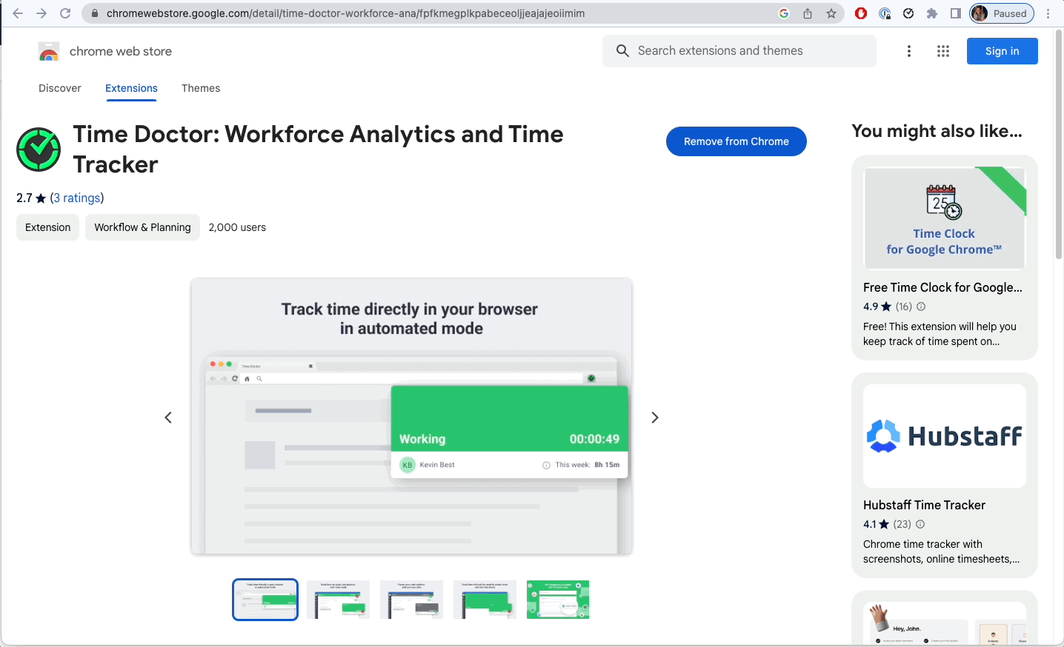Toggle the browser side panel
The height and width of the screenshot is (647, 1064).
pos(956,13)
